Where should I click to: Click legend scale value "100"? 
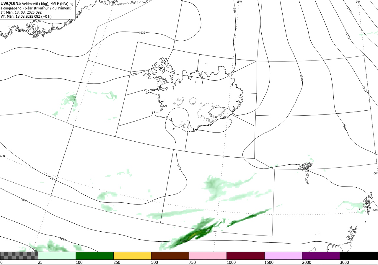(79, 262)
